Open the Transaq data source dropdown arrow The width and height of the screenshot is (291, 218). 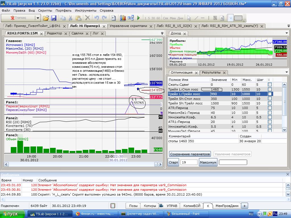click(38, 18)
